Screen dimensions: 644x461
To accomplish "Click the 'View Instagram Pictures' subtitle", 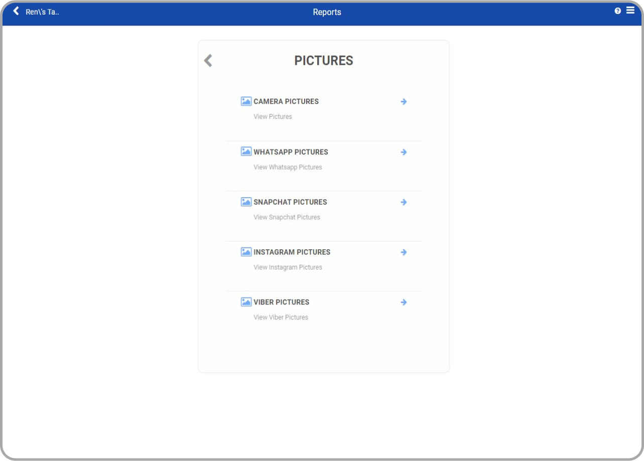I will coord(288,267).
